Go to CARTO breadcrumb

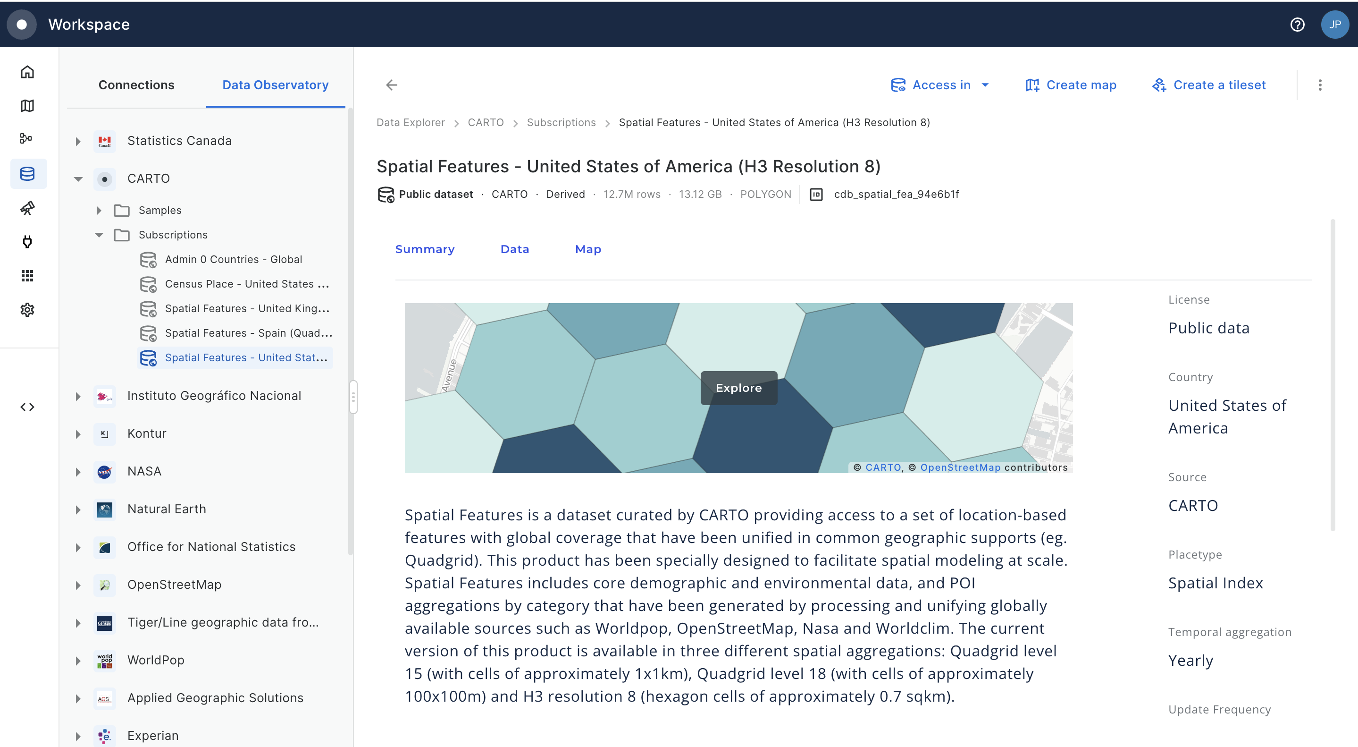(x=486, y=122)
